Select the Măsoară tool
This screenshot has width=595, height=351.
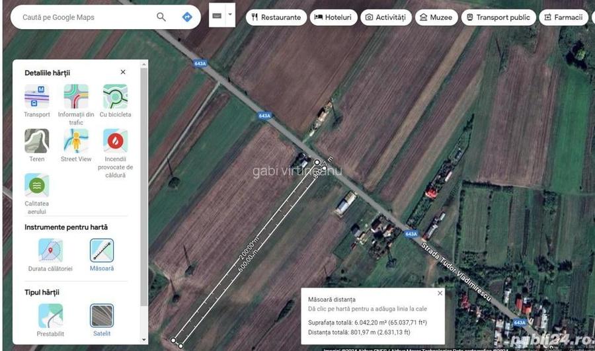tap(102, 255)
